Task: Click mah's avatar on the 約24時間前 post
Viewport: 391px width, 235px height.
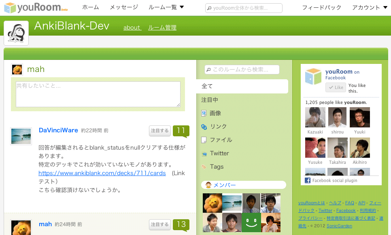Action: [21, 227]
